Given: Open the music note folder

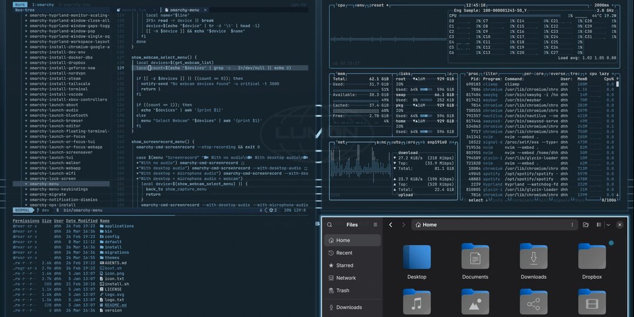Looking at the screenshot, I should click(417, 302).
